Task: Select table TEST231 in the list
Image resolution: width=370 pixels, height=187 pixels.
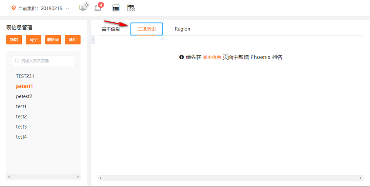Action: [25, 76]
